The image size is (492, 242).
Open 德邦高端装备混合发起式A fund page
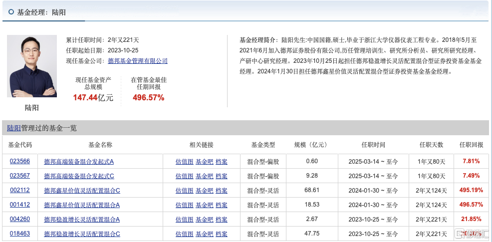(79, 162)
